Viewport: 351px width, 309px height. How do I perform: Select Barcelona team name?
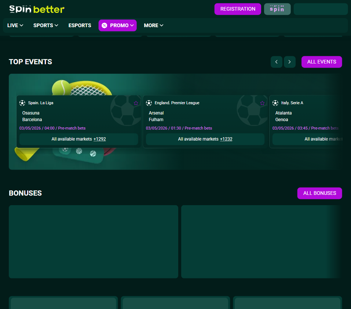32,120
